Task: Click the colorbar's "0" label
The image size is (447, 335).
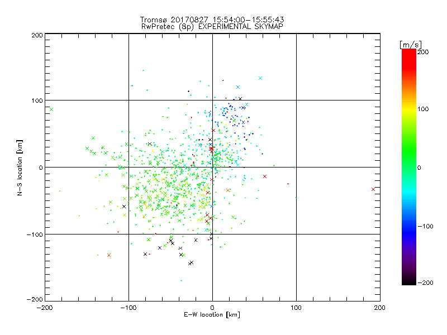Action: 419,167
